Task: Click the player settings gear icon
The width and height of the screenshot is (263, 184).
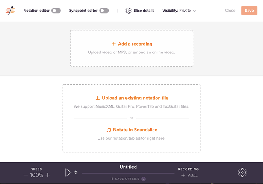Action: point(242,173)
